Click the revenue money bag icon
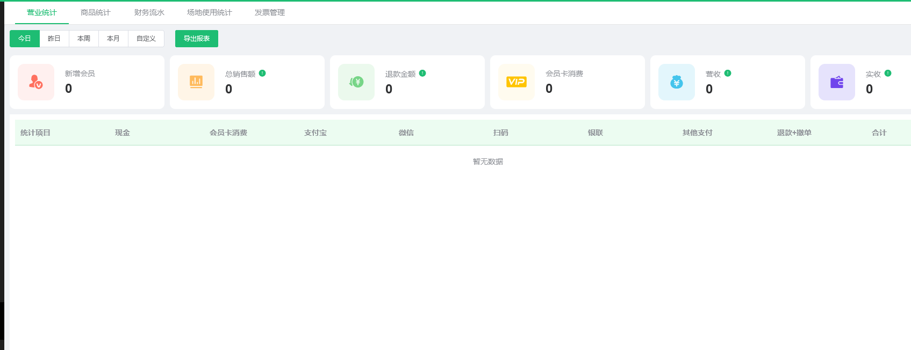 point(677,82)
